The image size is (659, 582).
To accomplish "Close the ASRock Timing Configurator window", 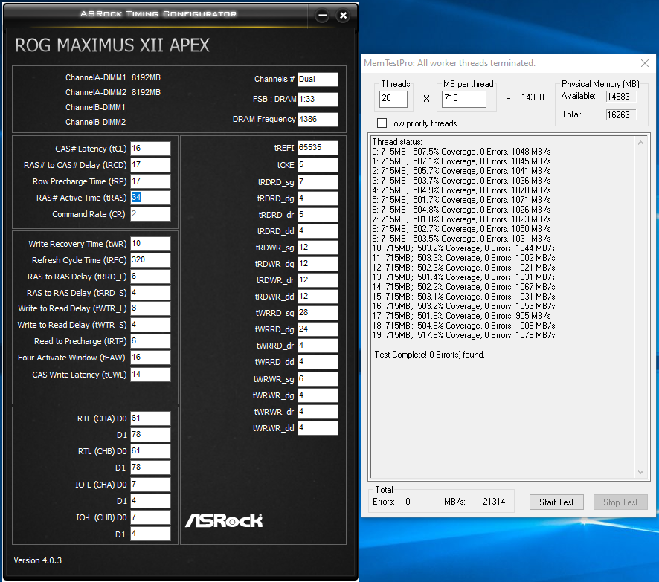I will pos(343,16).
